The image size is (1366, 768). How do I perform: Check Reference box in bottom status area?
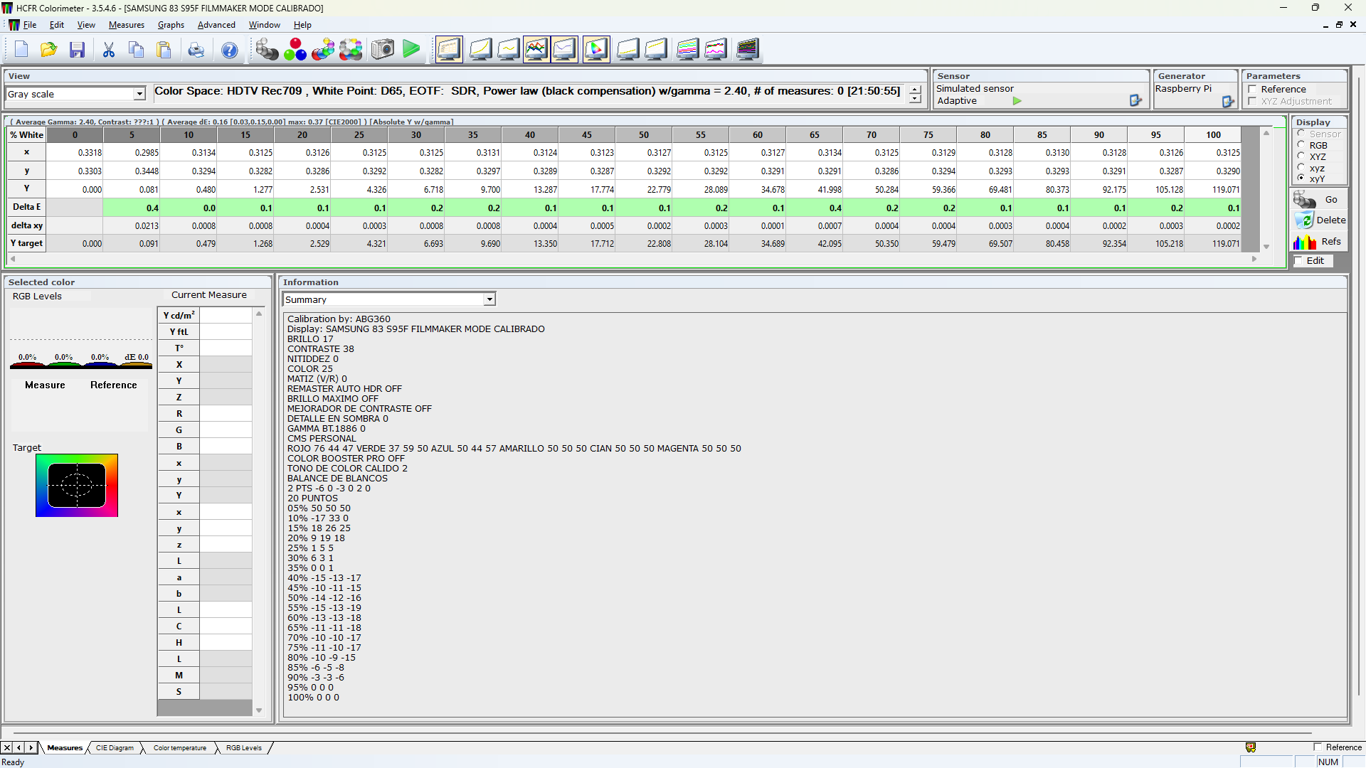coord(1318,747)
